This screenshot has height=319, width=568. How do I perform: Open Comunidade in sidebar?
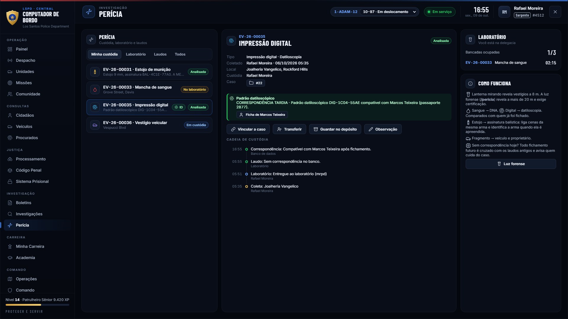coord(37,94)
